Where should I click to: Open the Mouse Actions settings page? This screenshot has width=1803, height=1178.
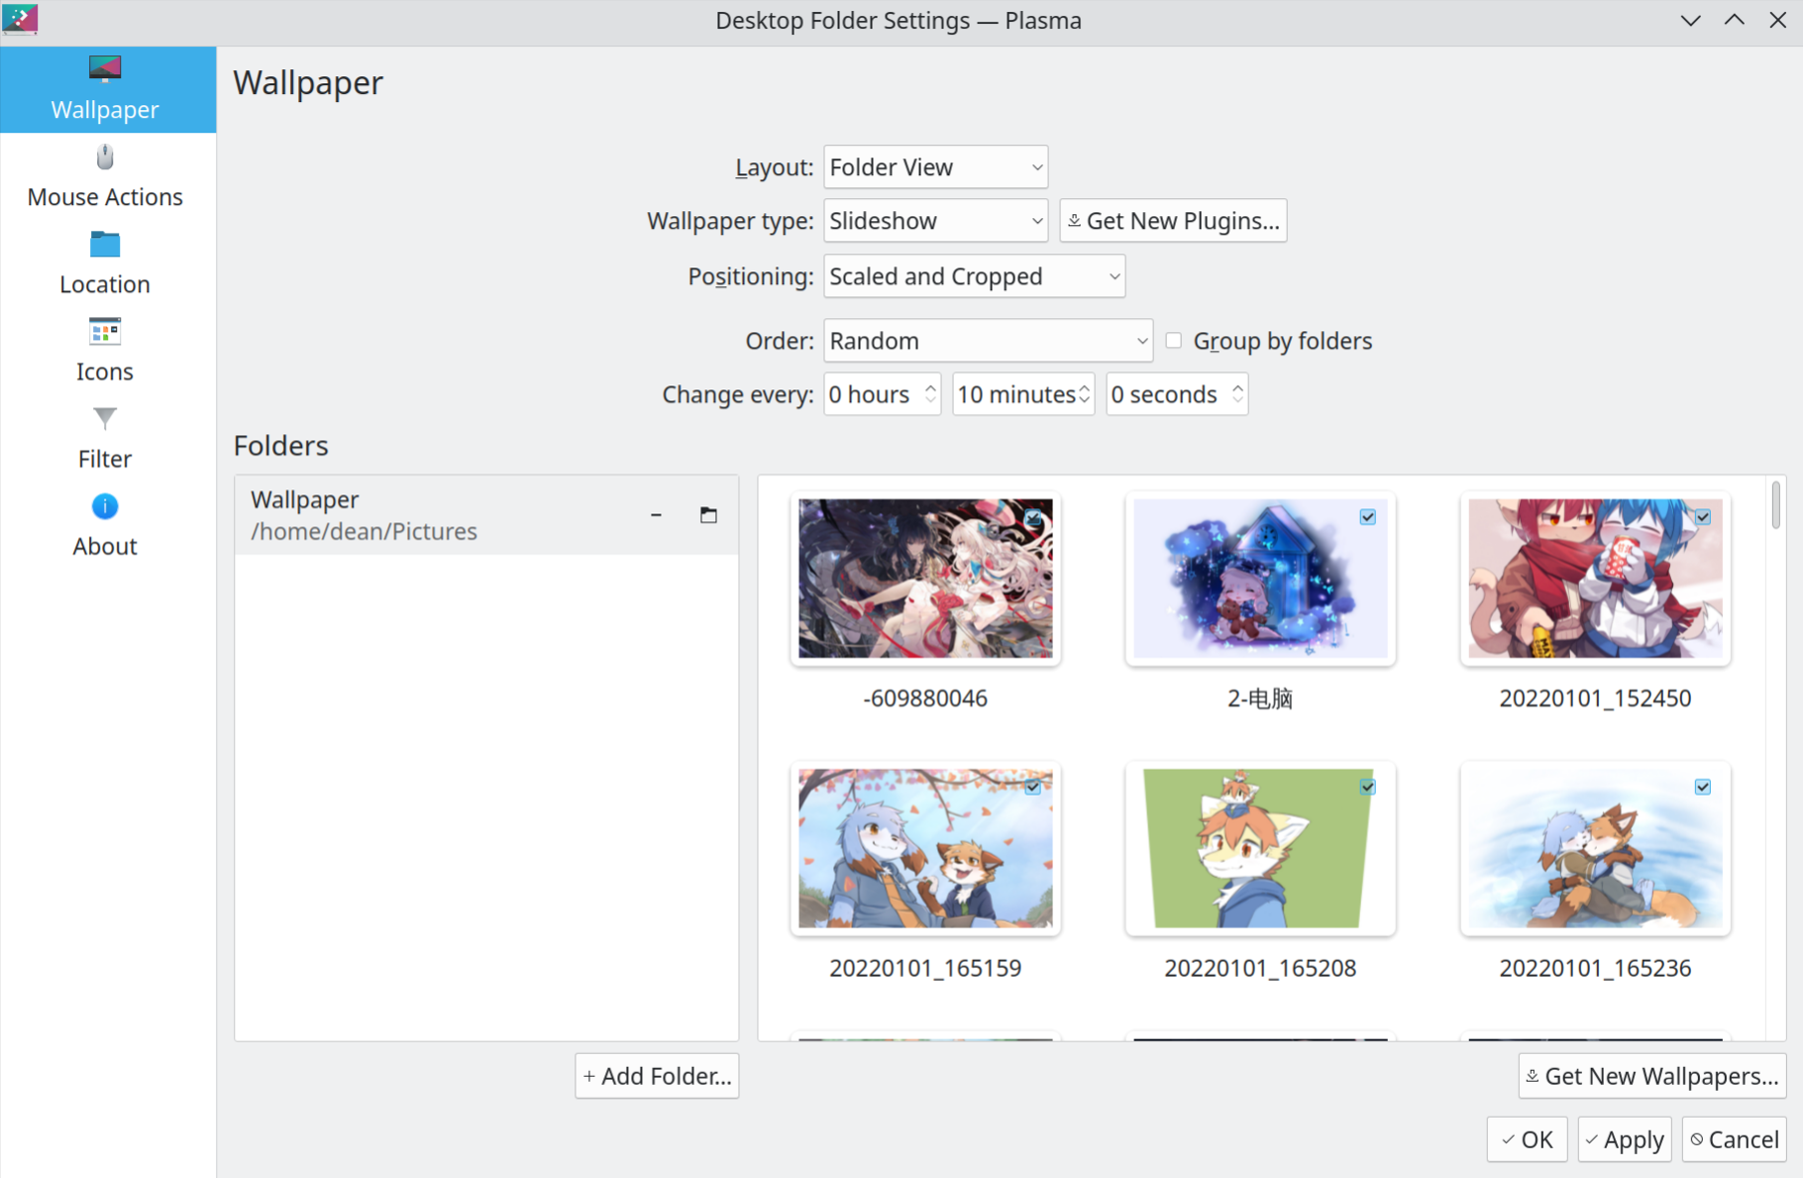[x=105, y=176]
